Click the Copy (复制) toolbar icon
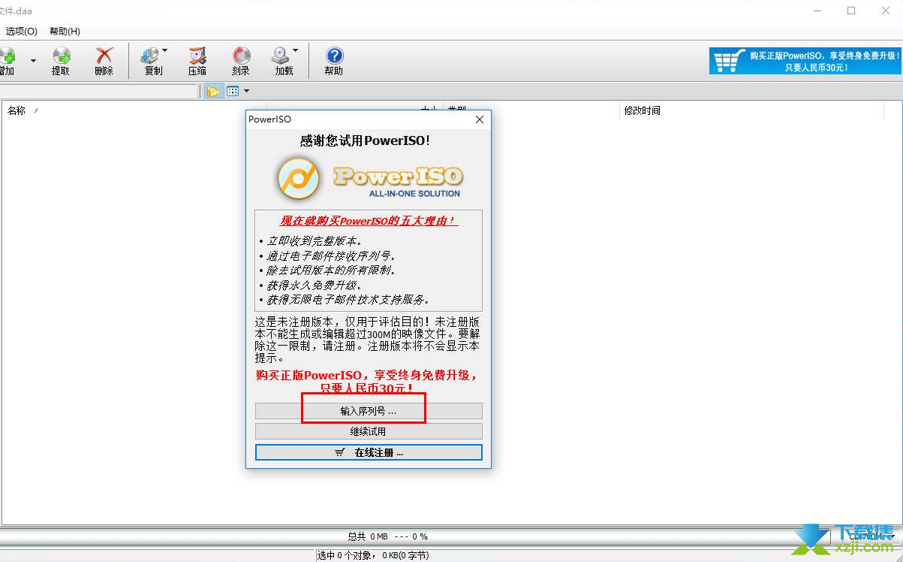The image size is (903, 562). [152, 61]
